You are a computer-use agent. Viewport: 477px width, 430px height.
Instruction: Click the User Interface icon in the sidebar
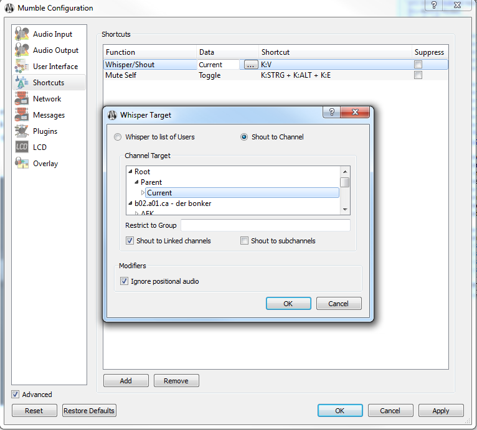22,66
